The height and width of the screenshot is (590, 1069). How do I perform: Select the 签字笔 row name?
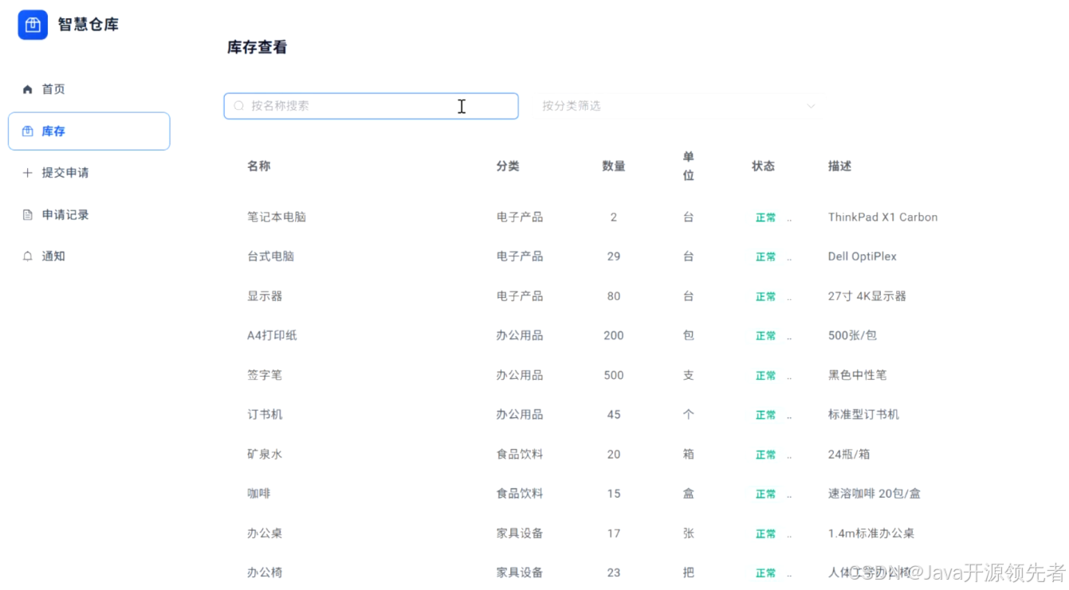click(x=265, y=375)
